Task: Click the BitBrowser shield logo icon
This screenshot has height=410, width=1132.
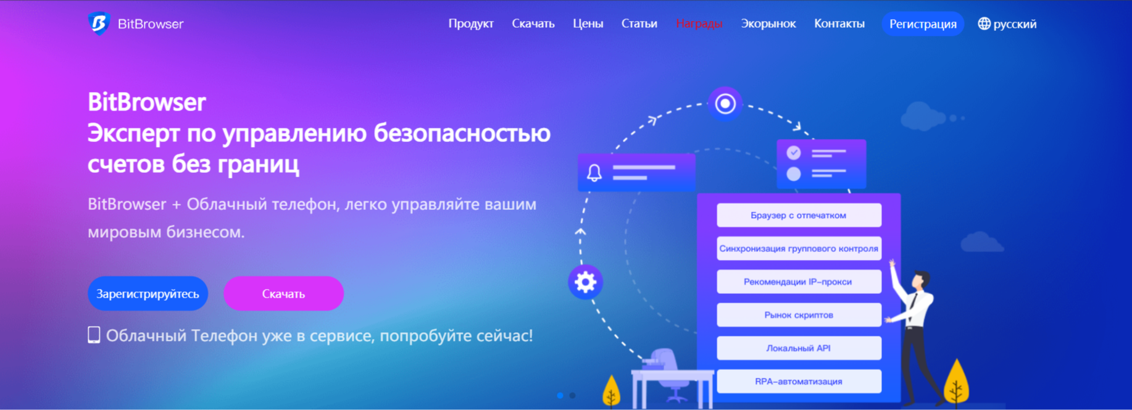Action: click(98, 23)
